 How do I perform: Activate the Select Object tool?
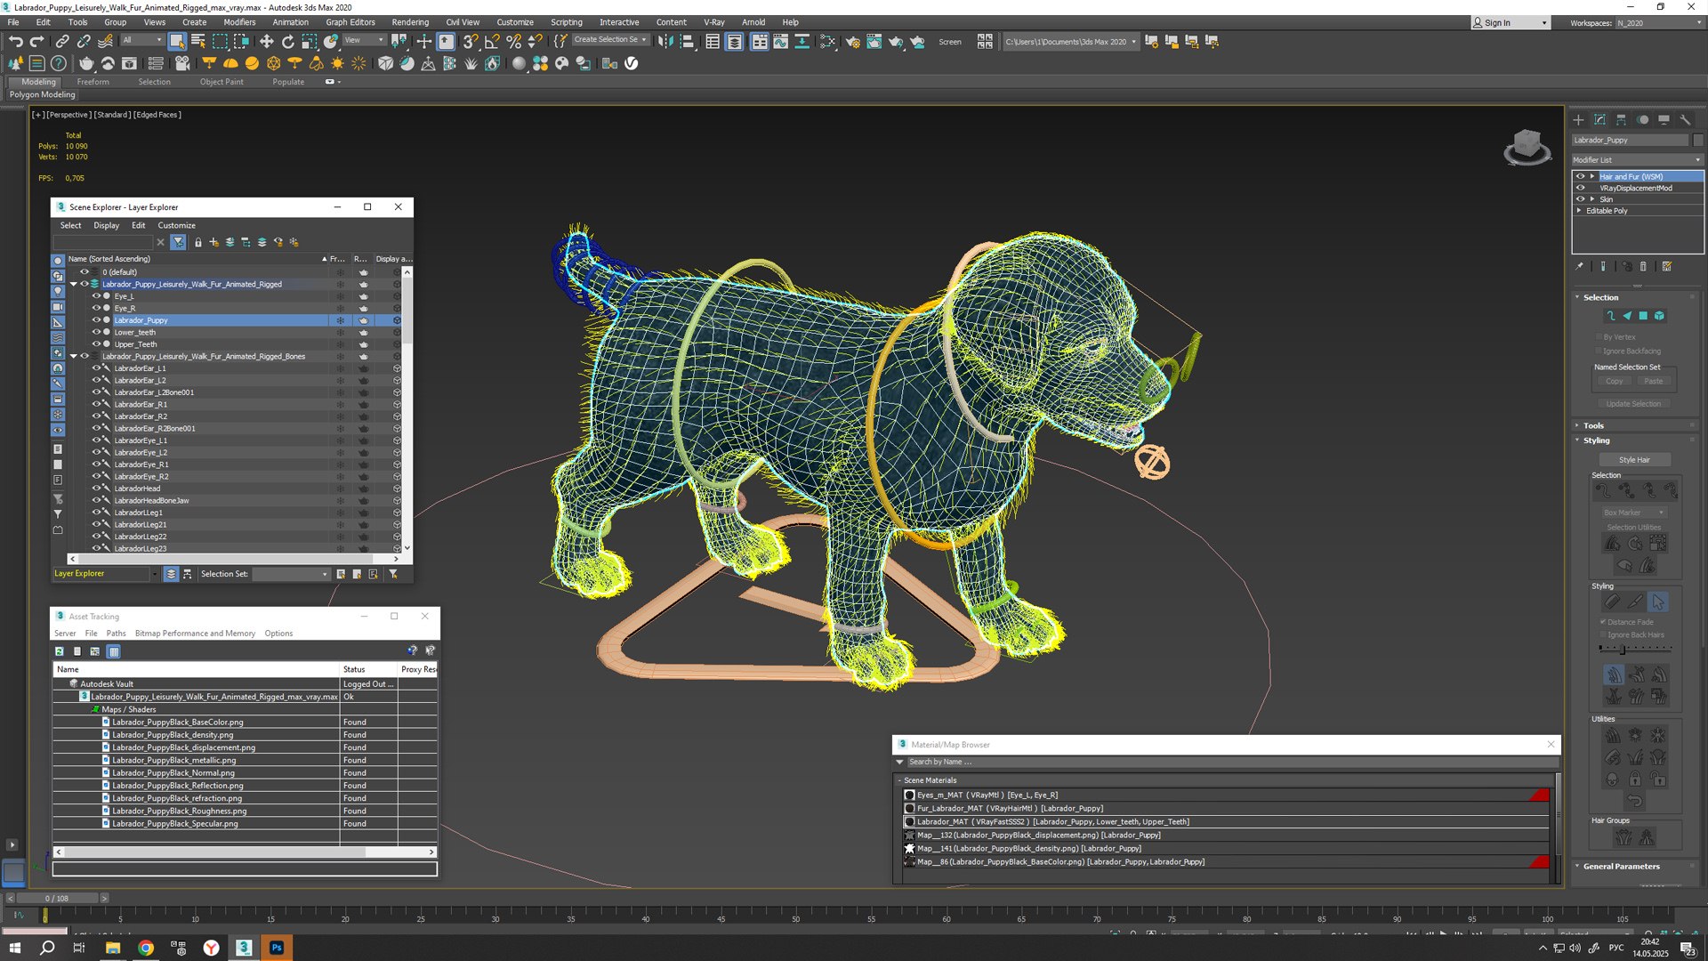(177, 41)
